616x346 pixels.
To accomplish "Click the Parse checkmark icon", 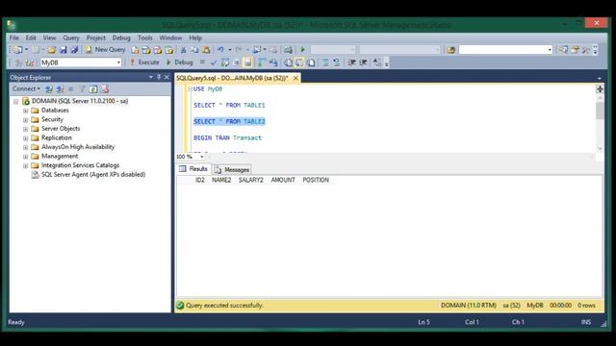I will [214, 62].
